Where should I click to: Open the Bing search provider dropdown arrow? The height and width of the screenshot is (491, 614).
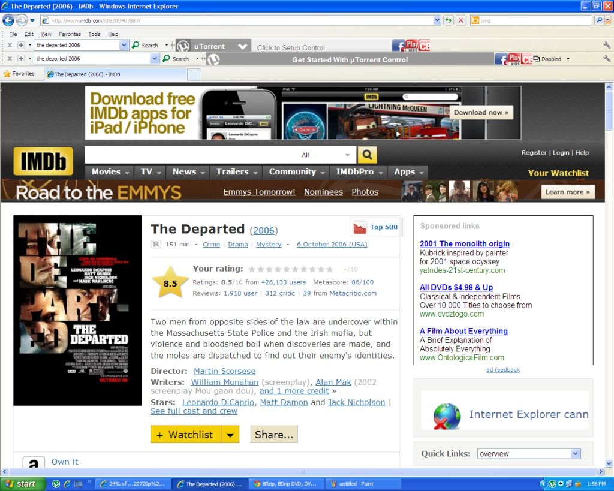click(607, 20)
